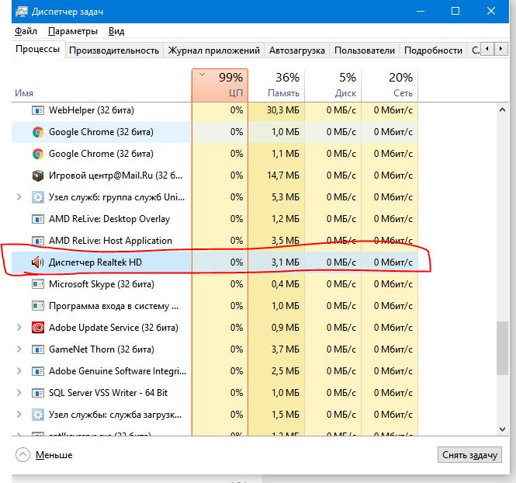Sort by the Имя column header
This screenshot has width=516, height=483.
102,85
